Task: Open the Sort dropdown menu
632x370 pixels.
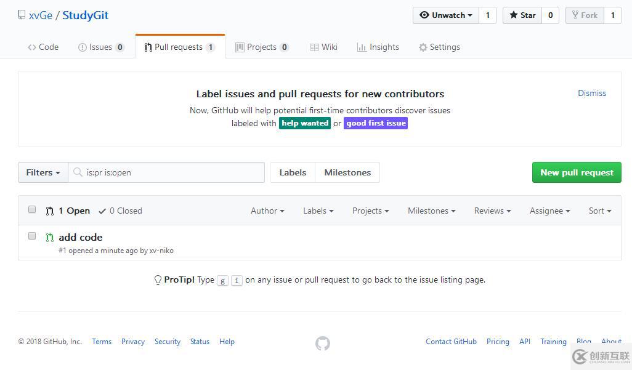Action: [x=599, y=211]
